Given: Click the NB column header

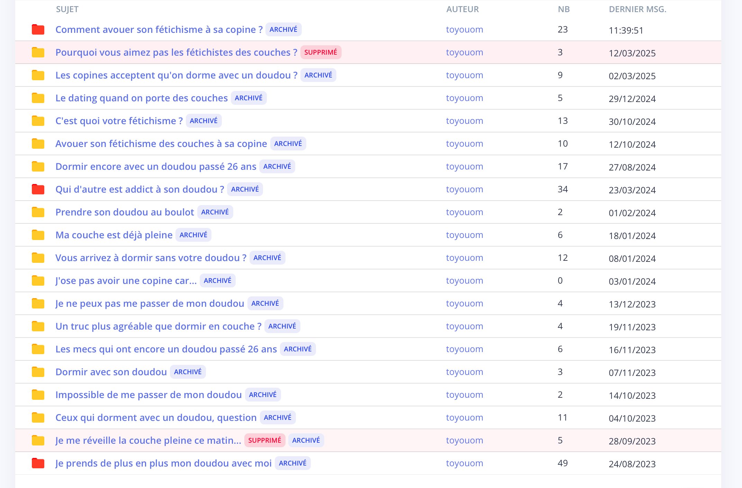Looking at the screenshot, I should pyautogui.click(x=564, y=9).
